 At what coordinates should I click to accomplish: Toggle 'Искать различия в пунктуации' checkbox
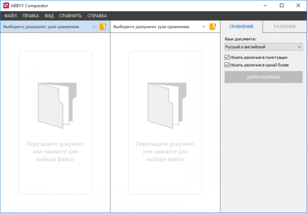tap(227, 57)
